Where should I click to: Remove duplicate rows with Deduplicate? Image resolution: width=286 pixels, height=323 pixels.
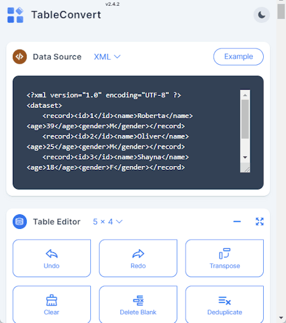point(224,305)
